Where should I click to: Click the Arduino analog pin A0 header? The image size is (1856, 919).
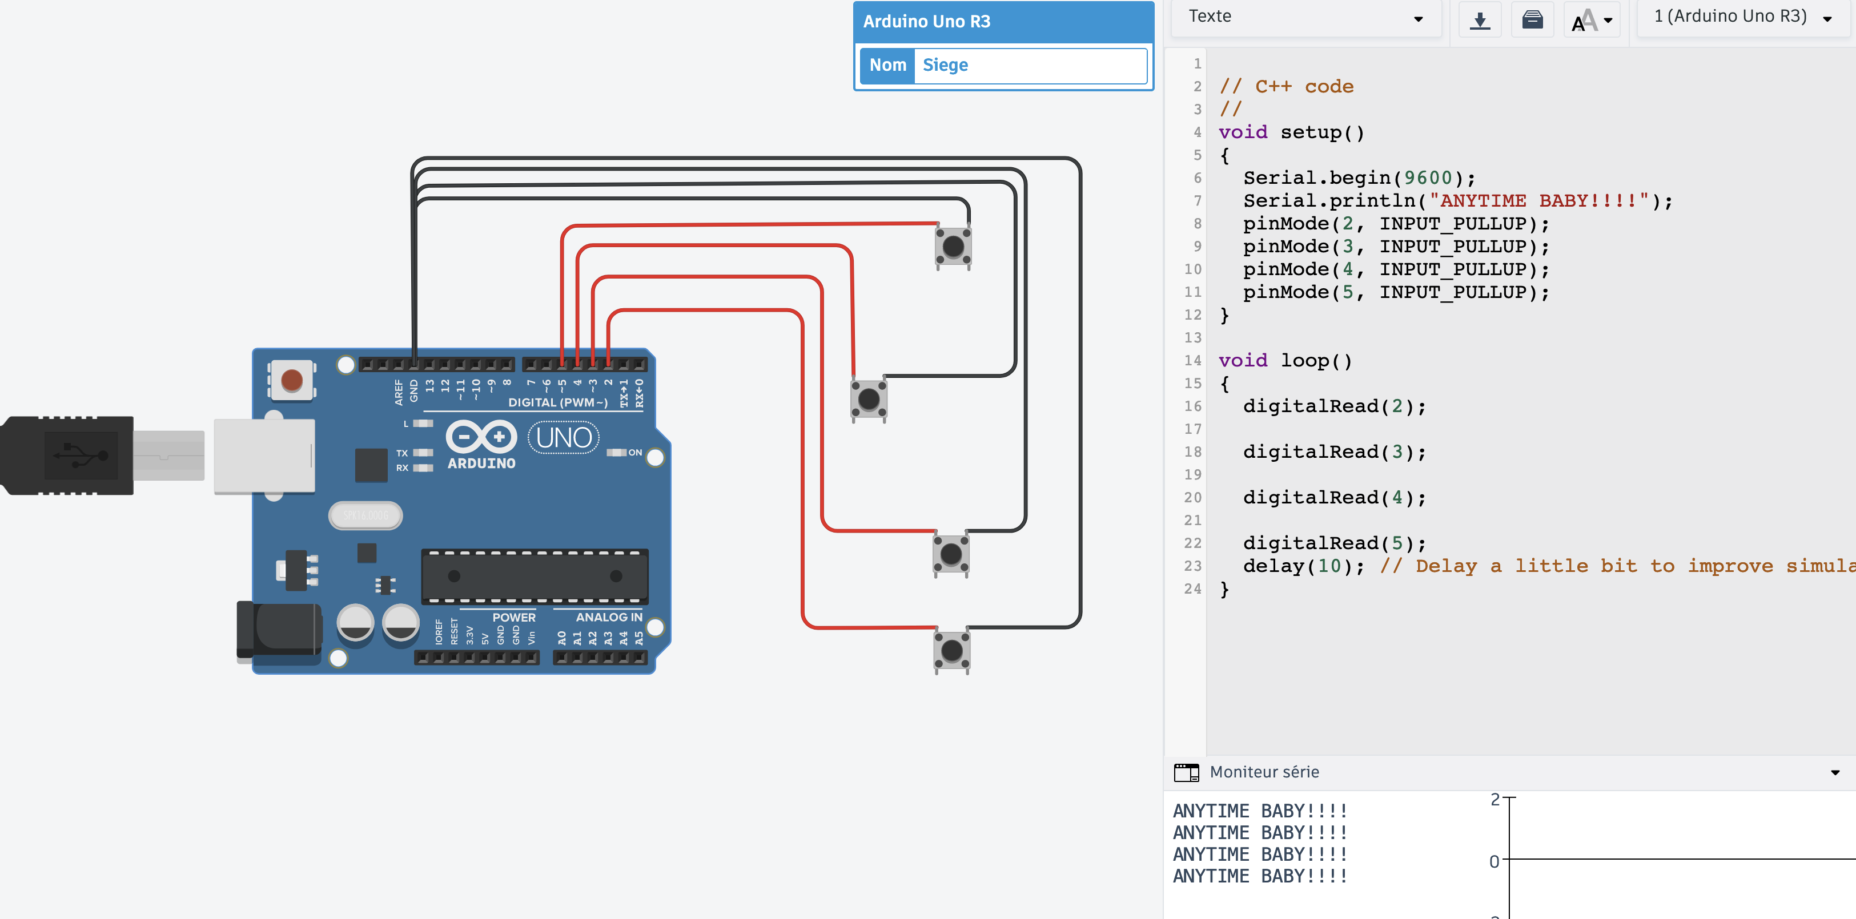coord(561,658)
